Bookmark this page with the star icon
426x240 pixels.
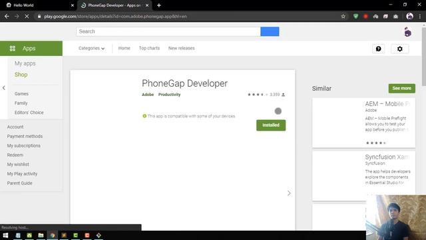[x=343, y=16]
